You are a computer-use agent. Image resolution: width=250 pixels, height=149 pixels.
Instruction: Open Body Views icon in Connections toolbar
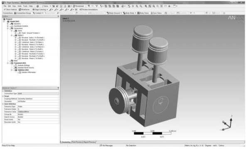click(143, 13)
